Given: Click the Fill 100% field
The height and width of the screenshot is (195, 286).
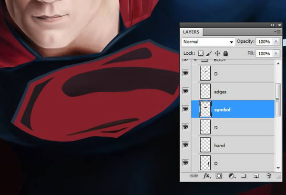Looking at the screenshot, I should (264, 53).
